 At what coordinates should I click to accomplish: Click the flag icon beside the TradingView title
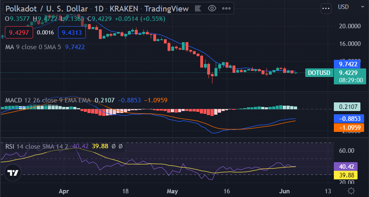coord(198,9)
